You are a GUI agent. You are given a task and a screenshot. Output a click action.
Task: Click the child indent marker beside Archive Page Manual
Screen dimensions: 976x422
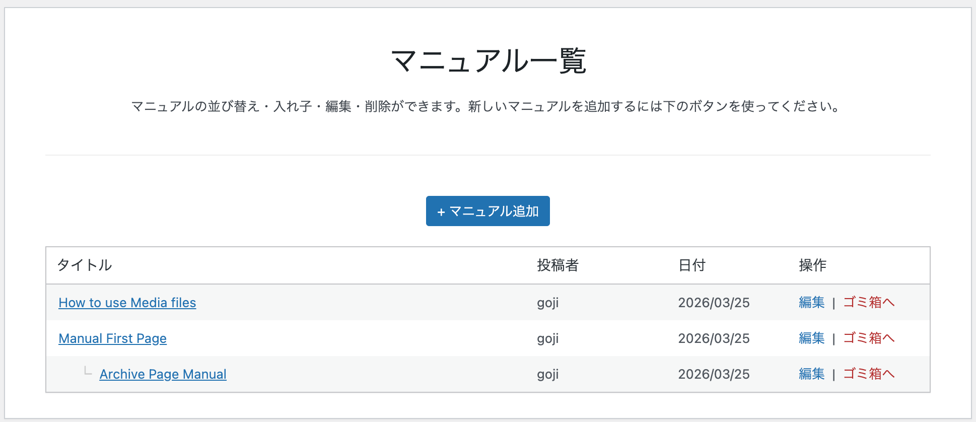click(x=88, y=372)
